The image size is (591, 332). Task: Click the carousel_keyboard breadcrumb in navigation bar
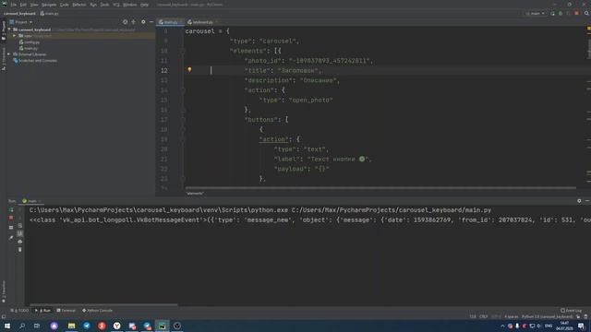pyautogui.click(x=19, y=14)
